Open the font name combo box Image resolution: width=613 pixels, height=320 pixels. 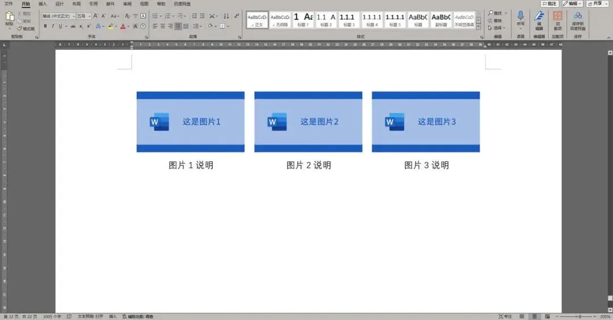58,16
